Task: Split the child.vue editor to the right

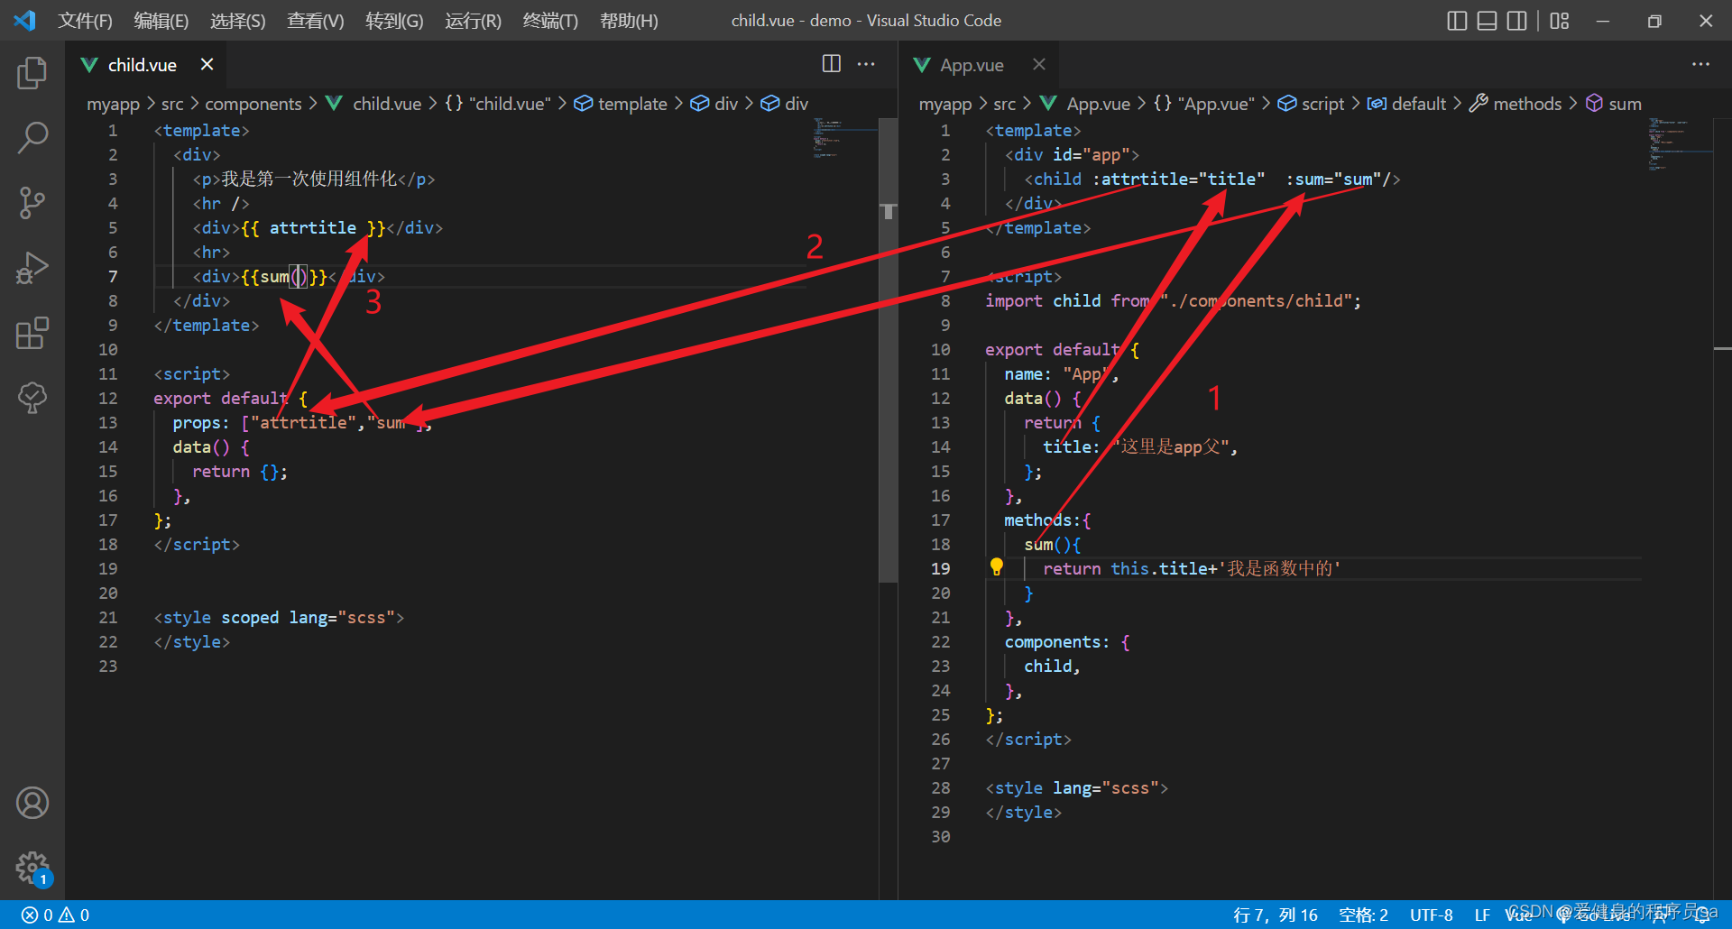Action: point(832,63)
